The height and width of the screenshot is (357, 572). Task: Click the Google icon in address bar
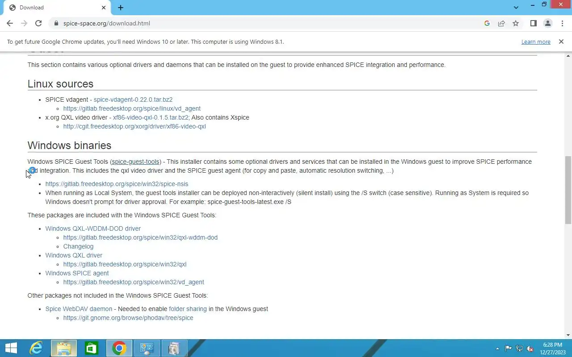click(487, 23)
